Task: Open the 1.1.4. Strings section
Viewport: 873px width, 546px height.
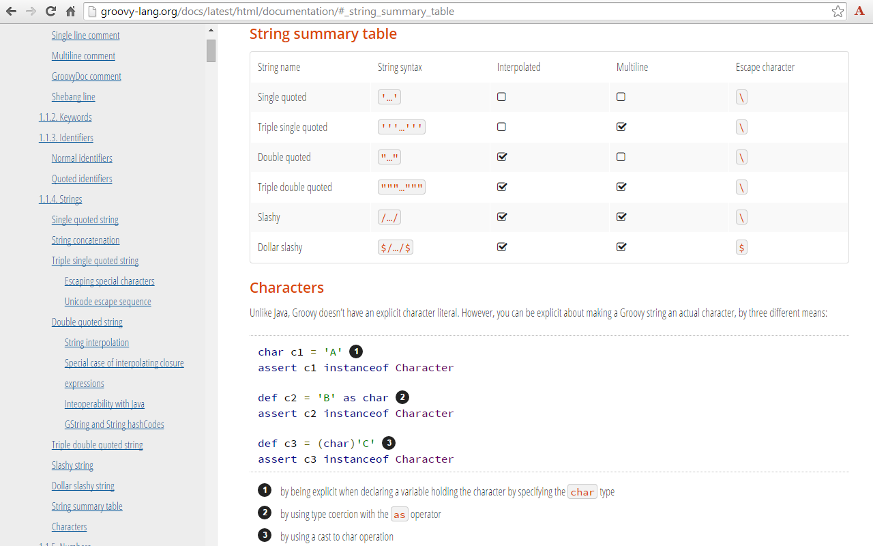Action: click(60, 199)
